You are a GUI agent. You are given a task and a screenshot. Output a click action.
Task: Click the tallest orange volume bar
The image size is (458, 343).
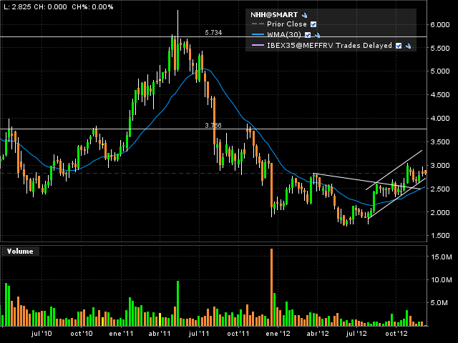pyautogui.click(x=272, y=287)
